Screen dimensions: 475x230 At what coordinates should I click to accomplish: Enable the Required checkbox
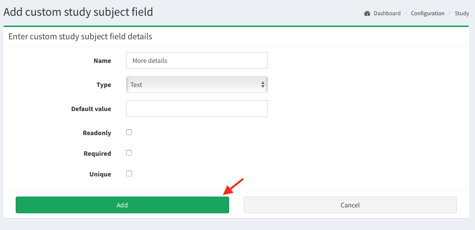pyautogui.click(x=129, y=153)
